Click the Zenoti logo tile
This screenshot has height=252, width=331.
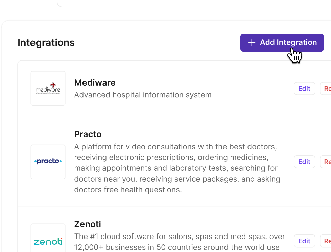coord(48,238)
